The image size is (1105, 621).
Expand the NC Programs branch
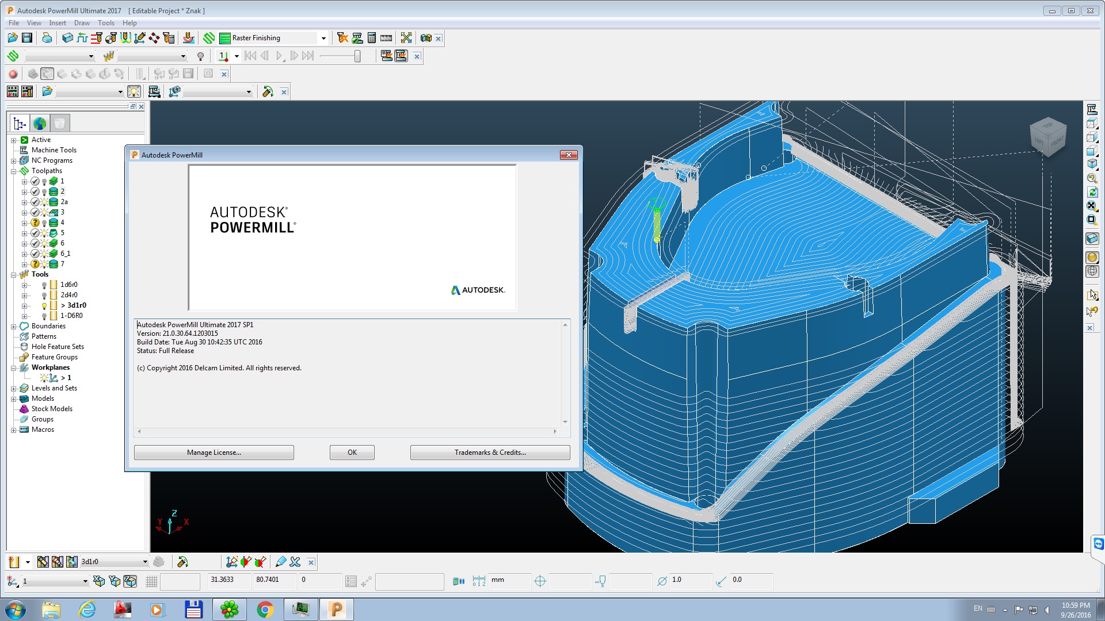pyautogui.click(x=13, y=160)
